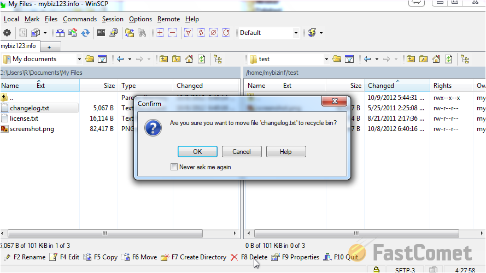Open dropdown arrow beside lightning session icon
The height and width of the screenshot is (273, 486).
pos(321,33)
